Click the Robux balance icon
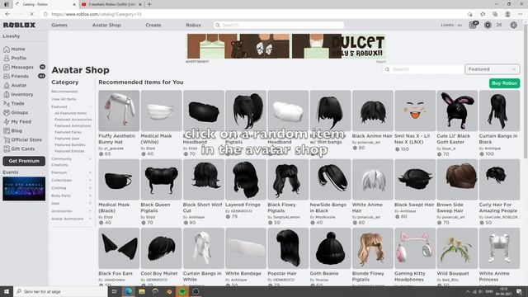The width and height of the screenshot is (528, 297). click(488, 25)
